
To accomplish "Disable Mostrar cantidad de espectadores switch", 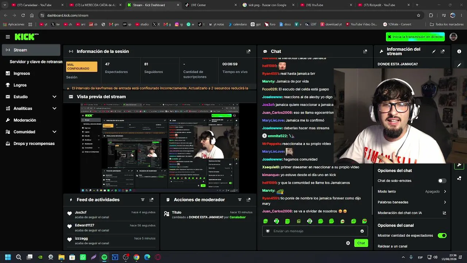I will pyautogui.click(x=442, y=236).
